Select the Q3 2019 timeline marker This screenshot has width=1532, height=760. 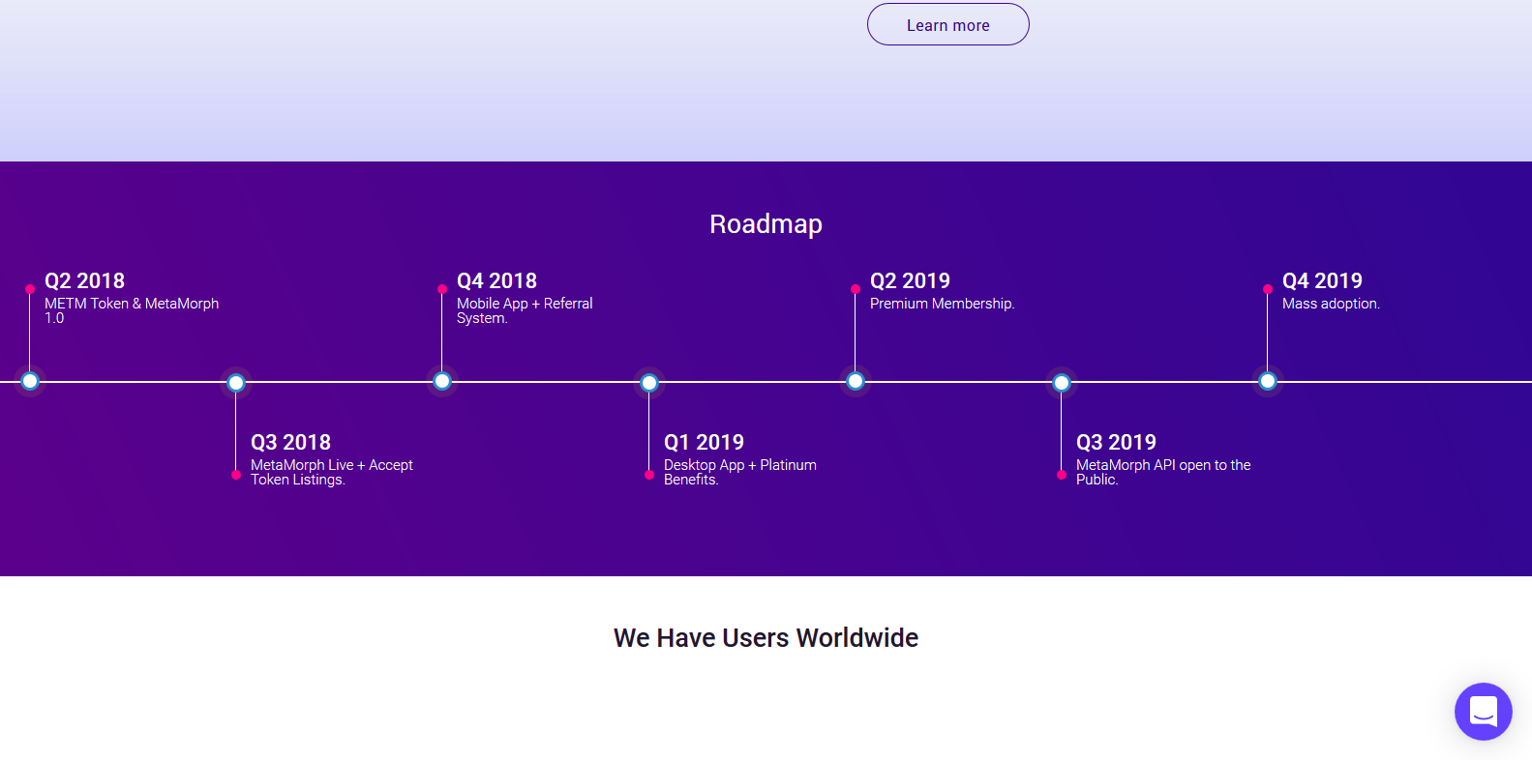tap(1062, 383)
